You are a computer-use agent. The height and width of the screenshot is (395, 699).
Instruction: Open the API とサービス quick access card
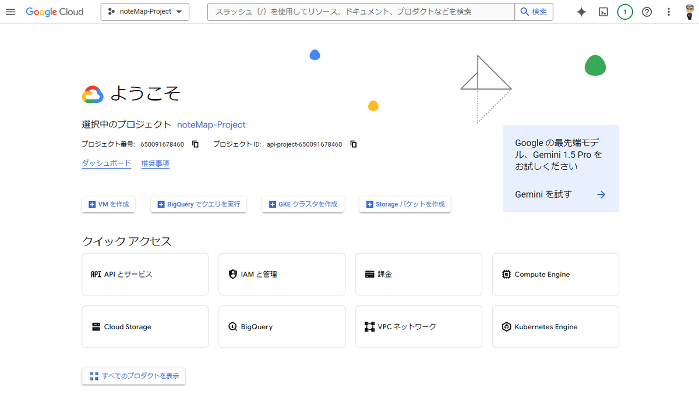[145, 274]
